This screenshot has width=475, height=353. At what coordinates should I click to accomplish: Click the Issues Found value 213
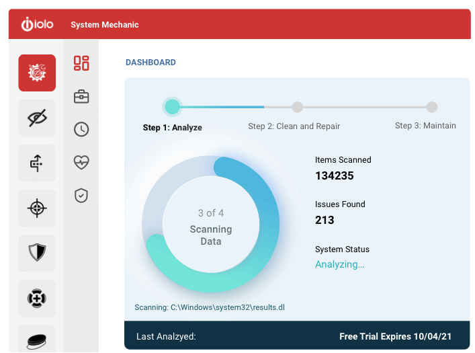pos(325,220)
